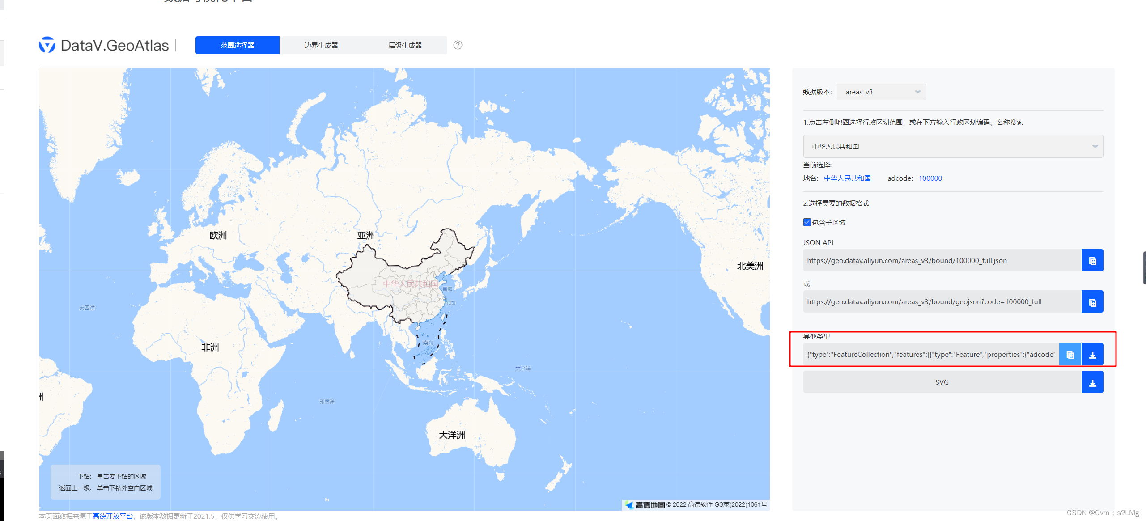Switch to the 边界生成器 tab
Screen dimensions: 1146x521
320,45
